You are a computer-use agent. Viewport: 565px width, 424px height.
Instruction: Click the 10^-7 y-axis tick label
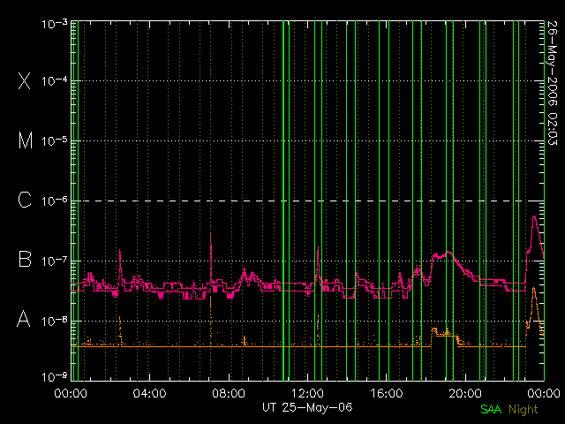click(x=55, y=261)
